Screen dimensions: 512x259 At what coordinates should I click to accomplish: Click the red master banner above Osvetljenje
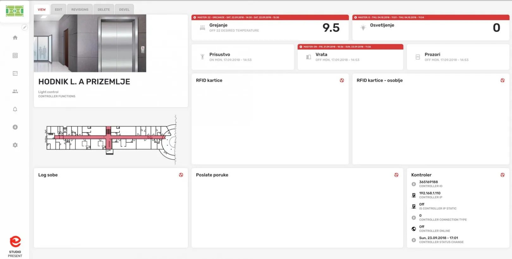click(431, 17)
